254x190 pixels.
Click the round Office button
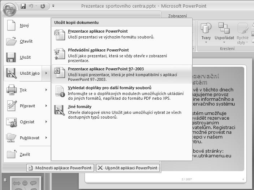pos(9,9)
